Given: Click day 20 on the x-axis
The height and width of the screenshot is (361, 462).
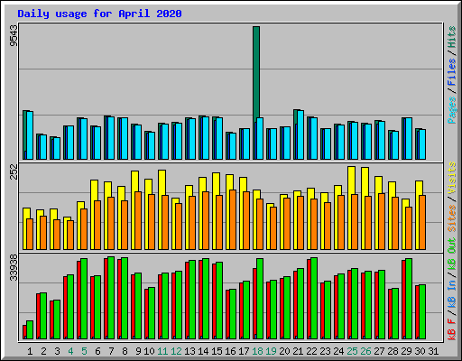Looking at the screenshot, I should point(284,351).
